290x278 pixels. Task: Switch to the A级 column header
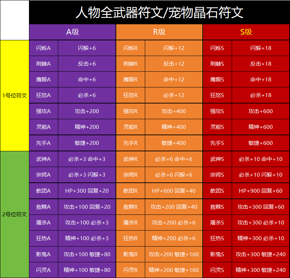click(73, 32)
